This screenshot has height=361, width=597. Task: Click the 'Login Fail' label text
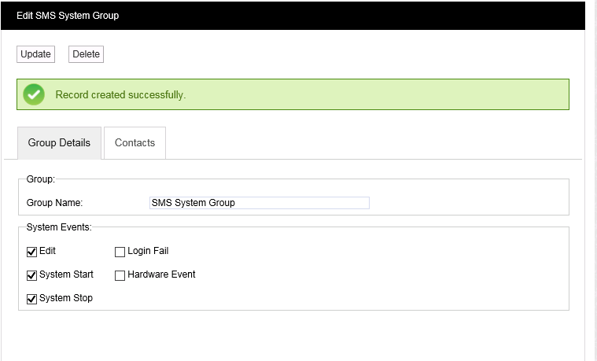click(148, 251)
